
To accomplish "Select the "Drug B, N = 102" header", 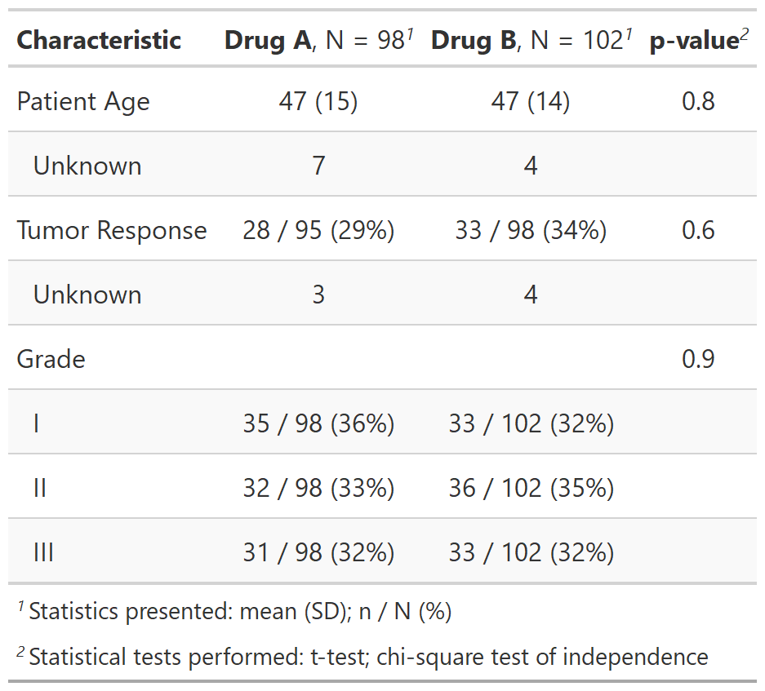I will click(x=531, y=40).
